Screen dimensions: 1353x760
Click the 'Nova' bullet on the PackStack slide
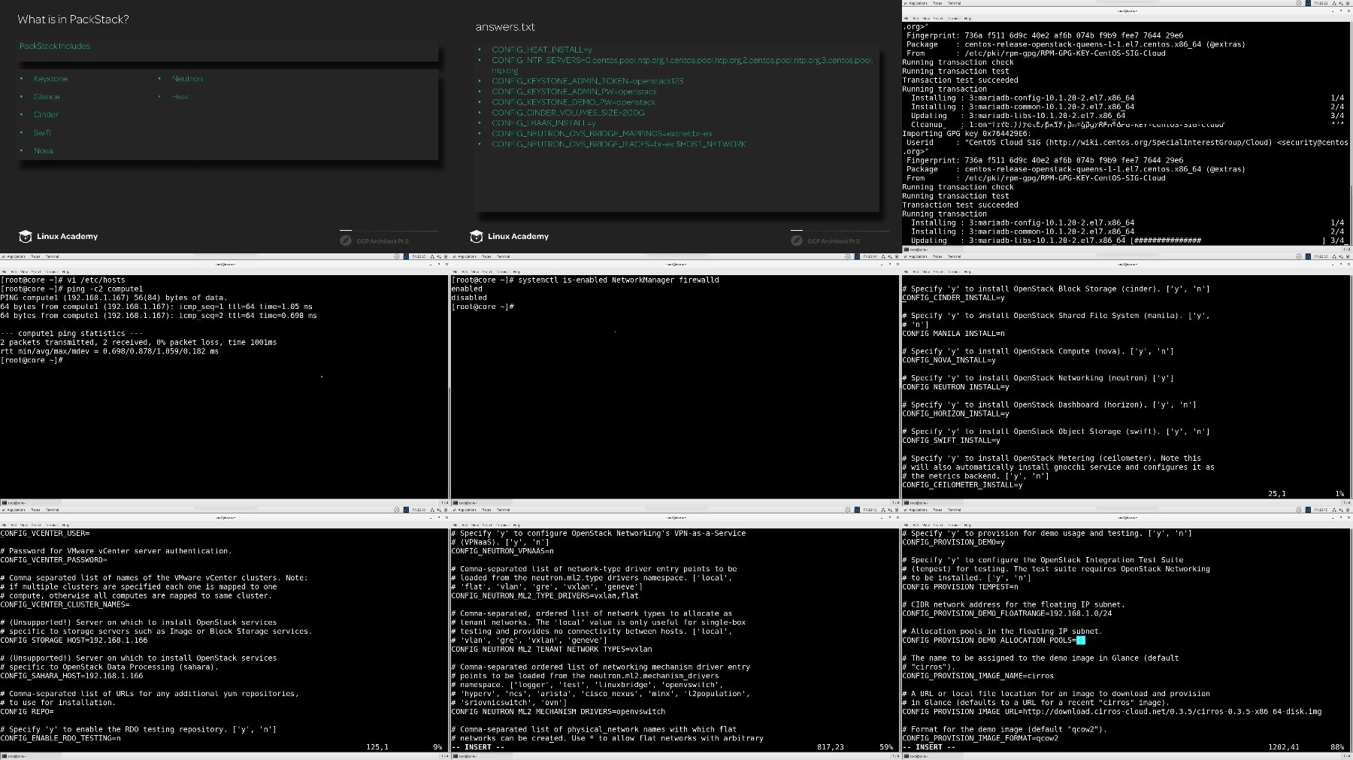coord(44,151)
